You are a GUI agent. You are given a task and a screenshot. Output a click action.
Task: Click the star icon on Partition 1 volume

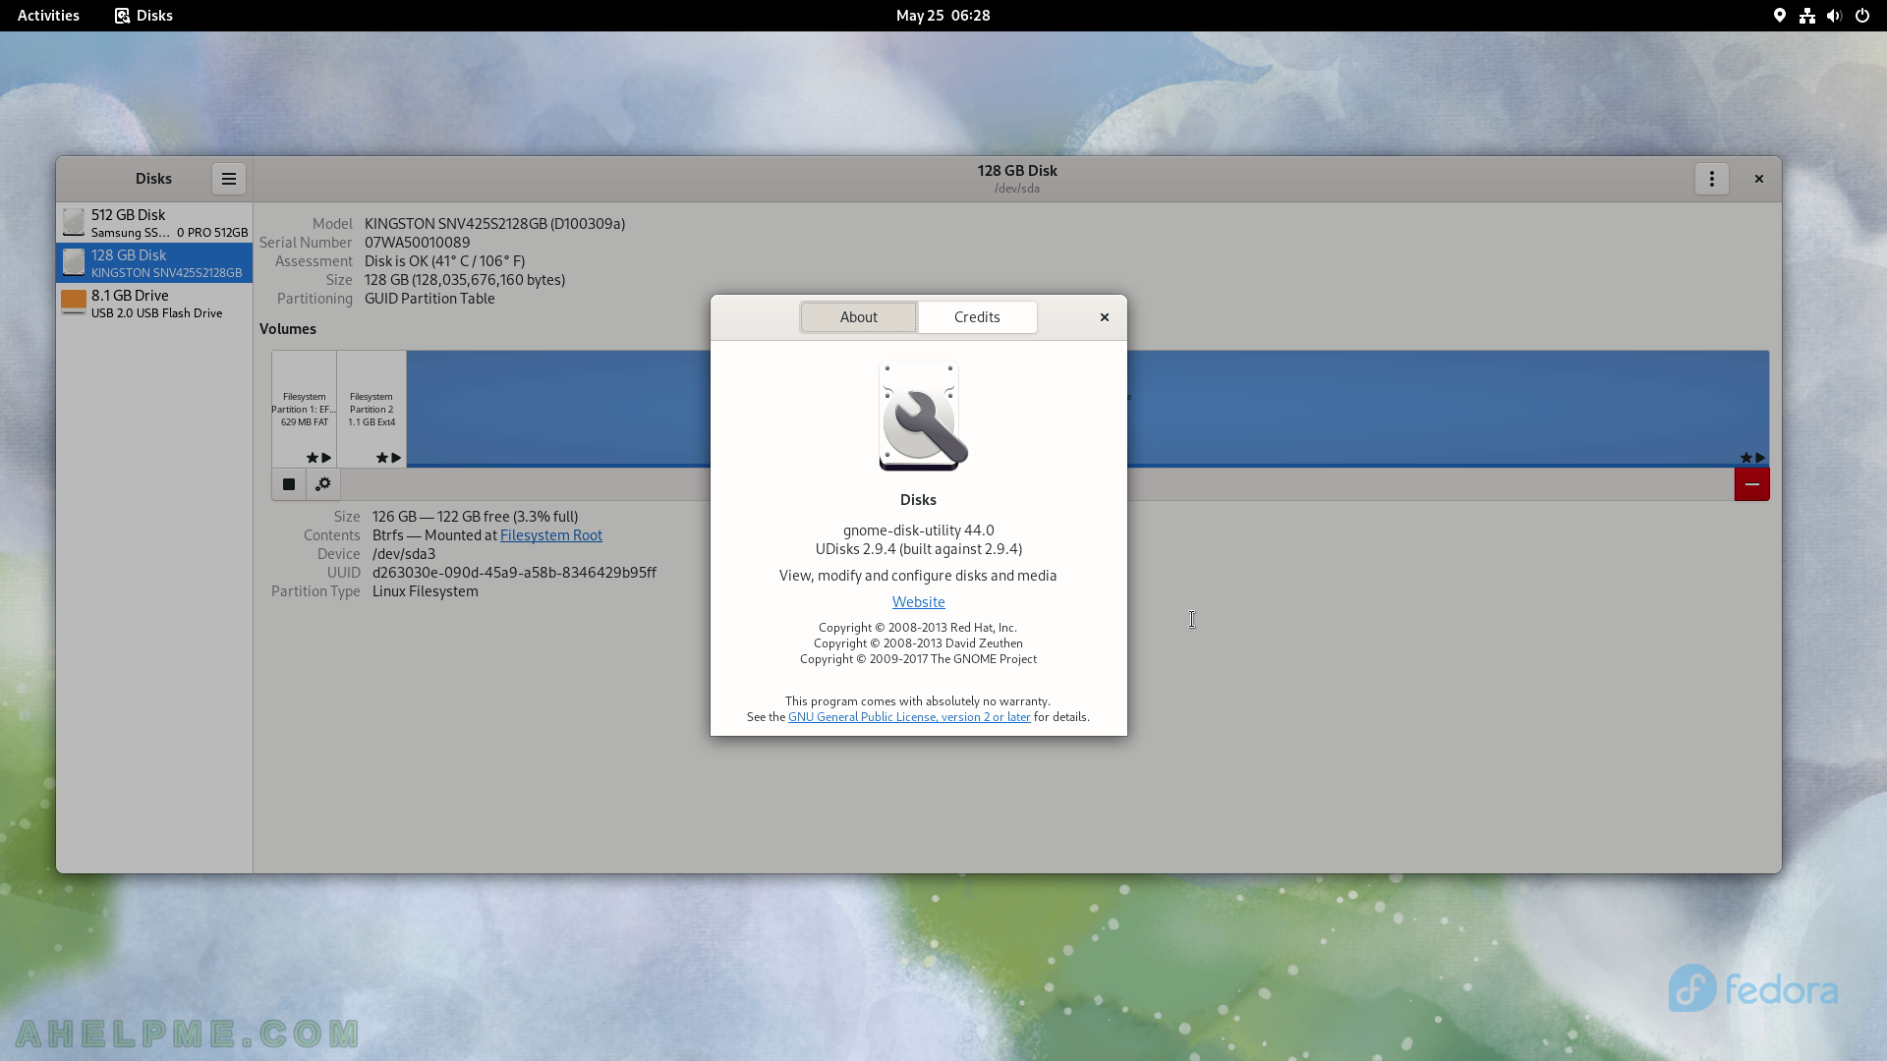pyautogui.click(x=312, y=458)
